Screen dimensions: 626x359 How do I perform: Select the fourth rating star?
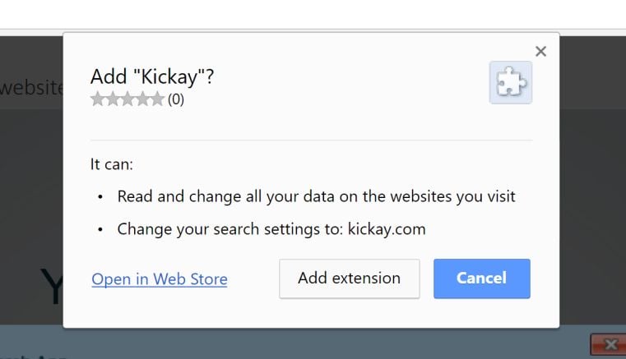point(142,99)
